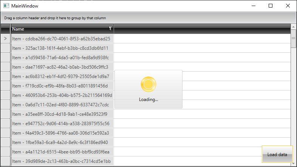
Task: Click row header of Item - ac6b8312 row
Action: pyautogui.click(x=5, y=76)
